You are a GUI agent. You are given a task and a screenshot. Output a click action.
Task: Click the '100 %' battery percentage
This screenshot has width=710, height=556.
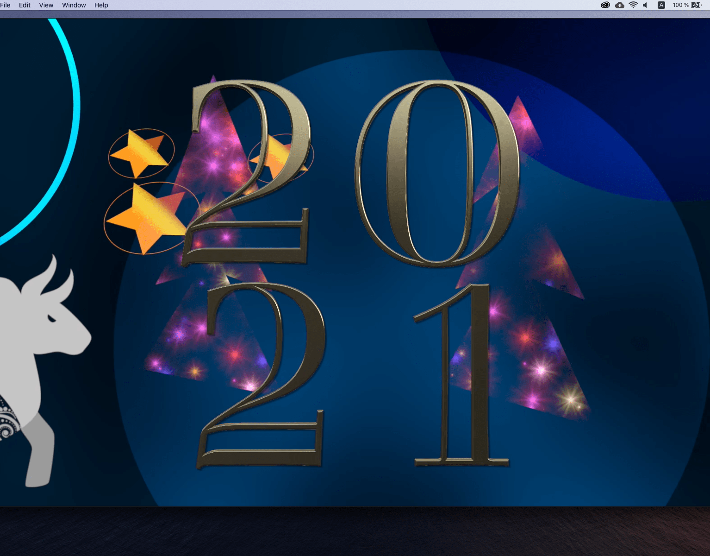point(680,5)
